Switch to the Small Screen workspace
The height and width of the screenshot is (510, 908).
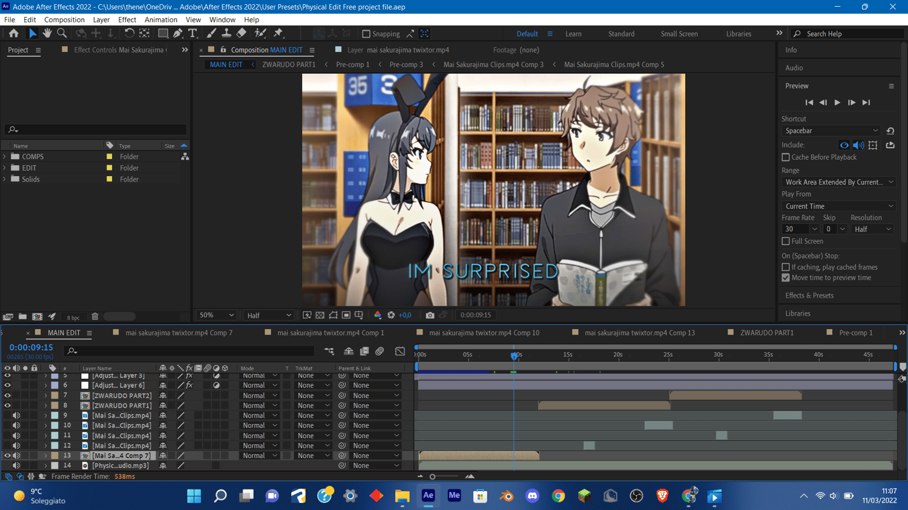(x=679, y=34)
